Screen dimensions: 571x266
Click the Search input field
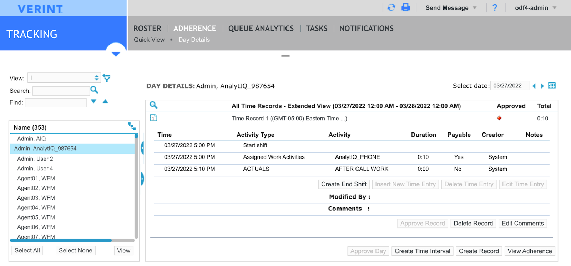[x=61, y=91]
